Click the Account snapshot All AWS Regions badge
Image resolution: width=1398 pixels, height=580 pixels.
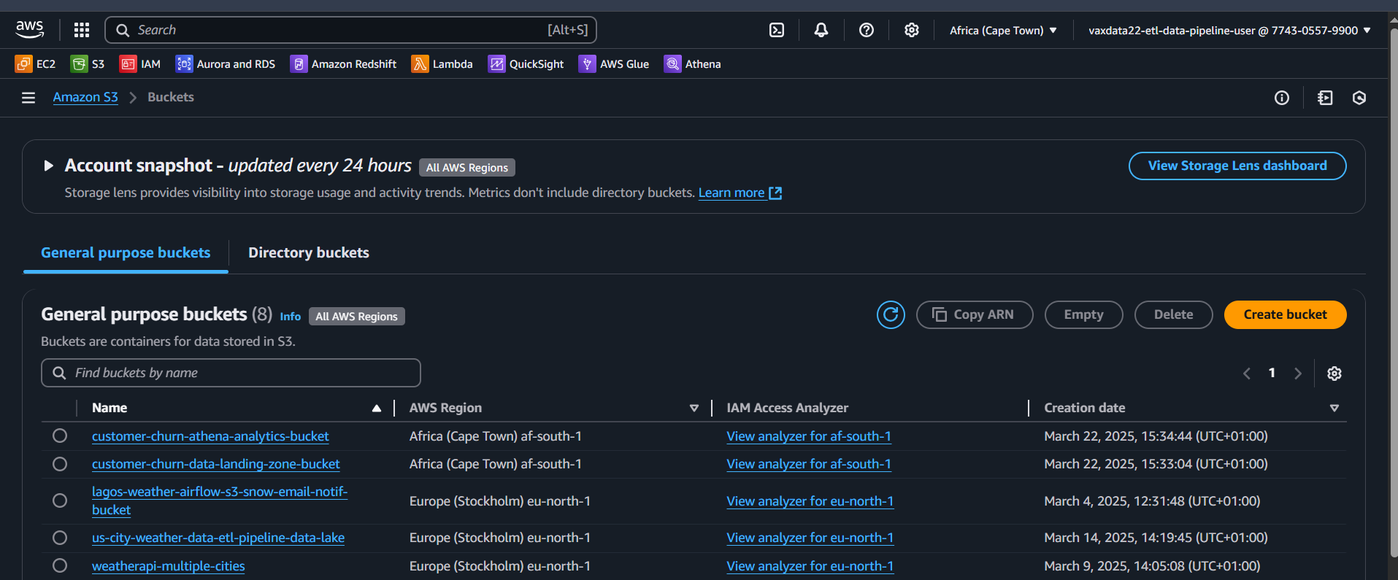467,168
